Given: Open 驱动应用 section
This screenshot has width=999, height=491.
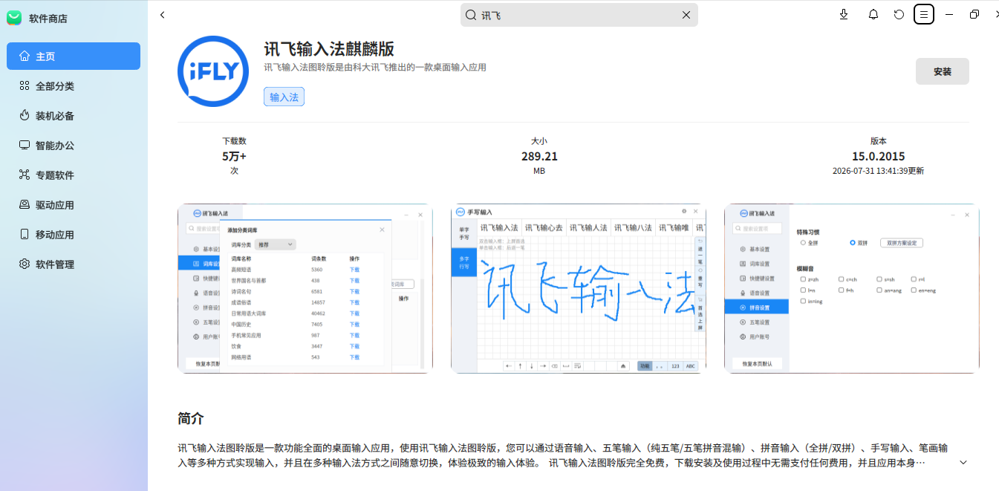Looking at the screenshot, I should 74,205.
